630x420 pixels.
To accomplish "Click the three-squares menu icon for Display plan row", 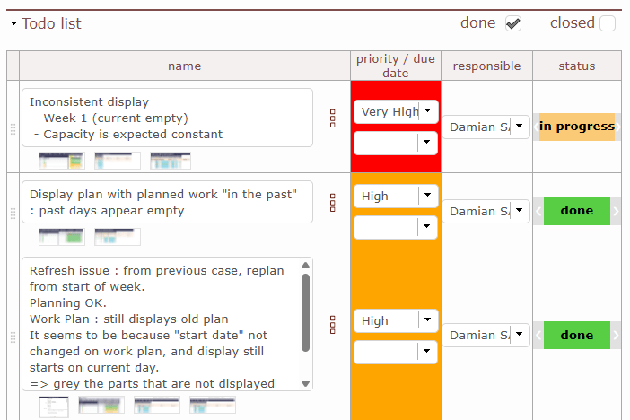I will point(332,203).
